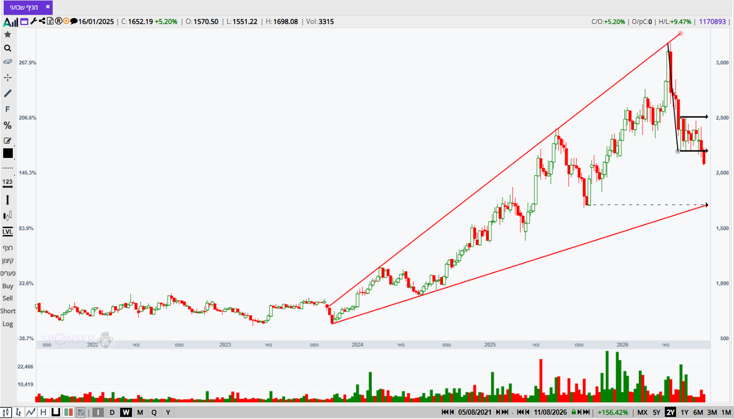Click the Sell button
Viewport: 734px width, 419px height.
(x=7, y=299)
